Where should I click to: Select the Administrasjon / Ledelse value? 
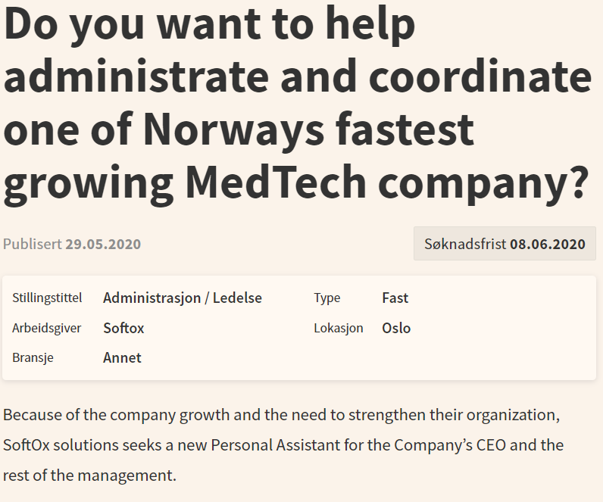[183, 298]
